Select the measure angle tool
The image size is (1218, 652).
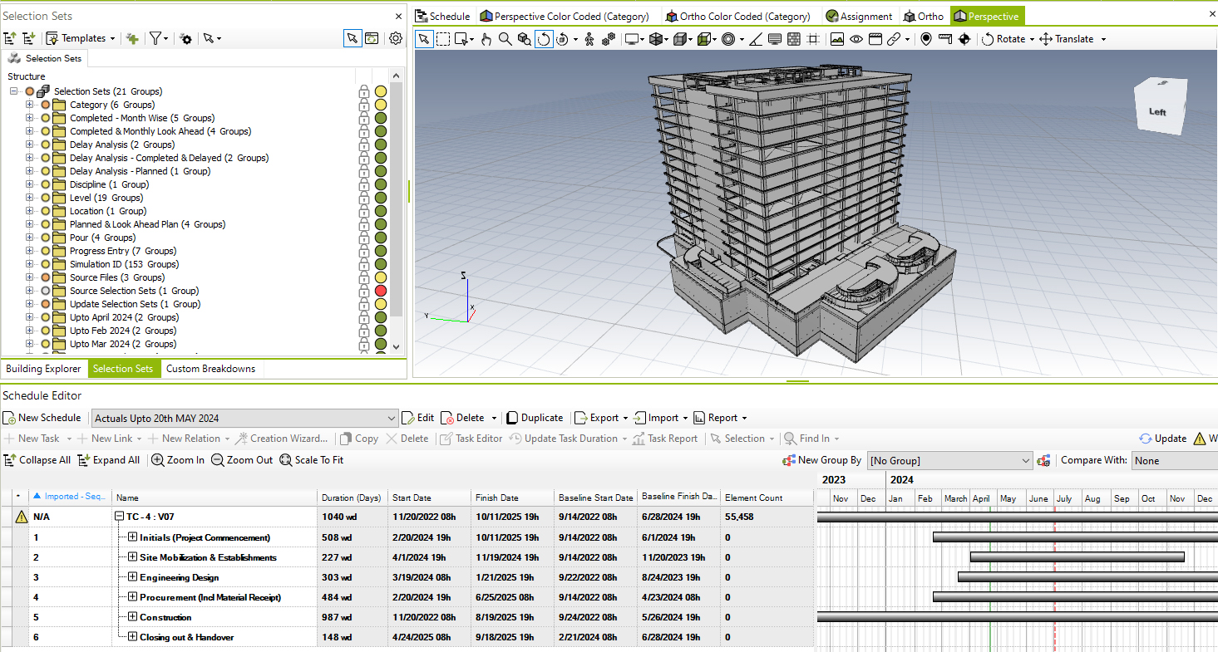click(755, 39)
